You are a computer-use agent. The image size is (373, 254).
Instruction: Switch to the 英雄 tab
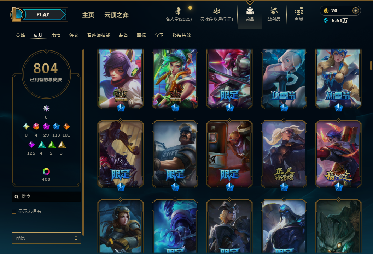click(20, 35)
